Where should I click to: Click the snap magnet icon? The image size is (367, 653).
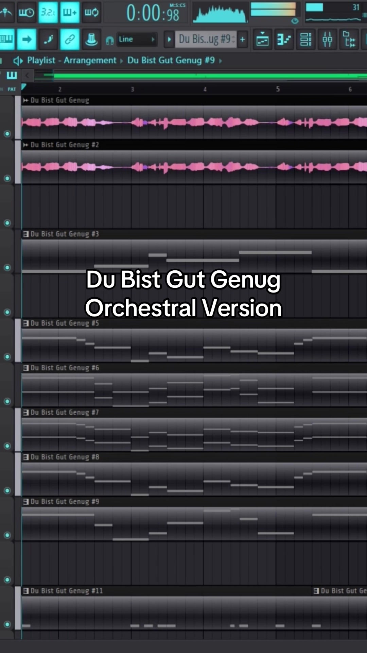coord(109,40)
